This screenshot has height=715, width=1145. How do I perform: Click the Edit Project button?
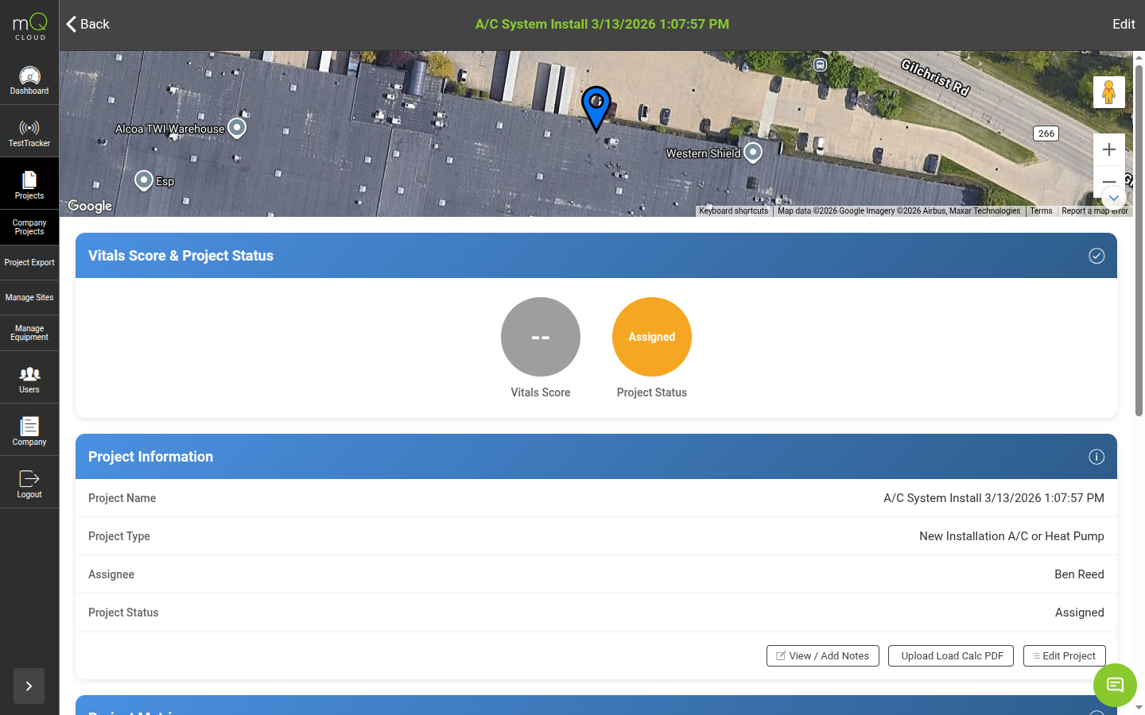(1064, 655)
